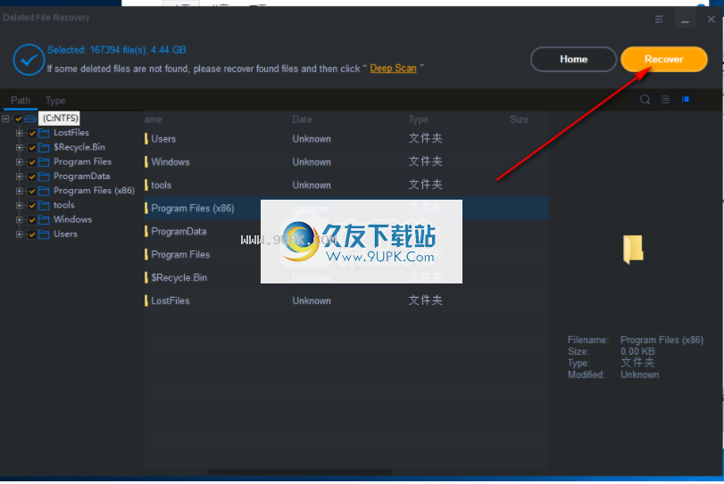724x484 pixels.
Task: Collapse the (C:NTFS) drive node
Action: pyautogui.click(x=5, y=119)
